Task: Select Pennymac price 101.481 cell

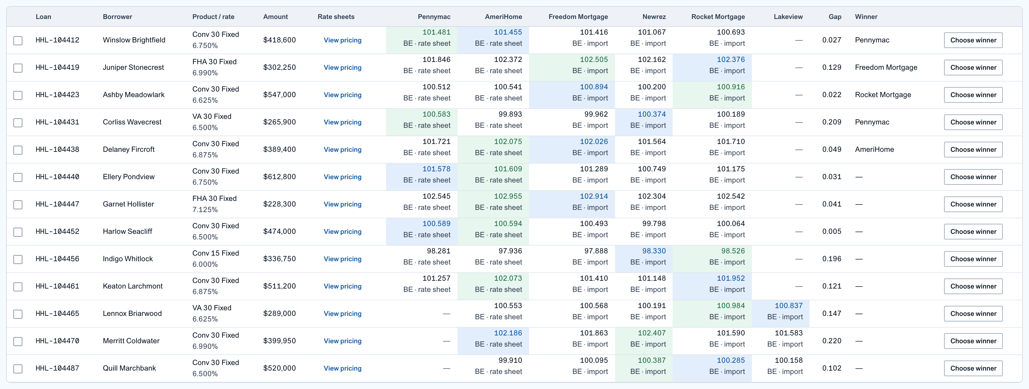Action: tap(421, 40)
